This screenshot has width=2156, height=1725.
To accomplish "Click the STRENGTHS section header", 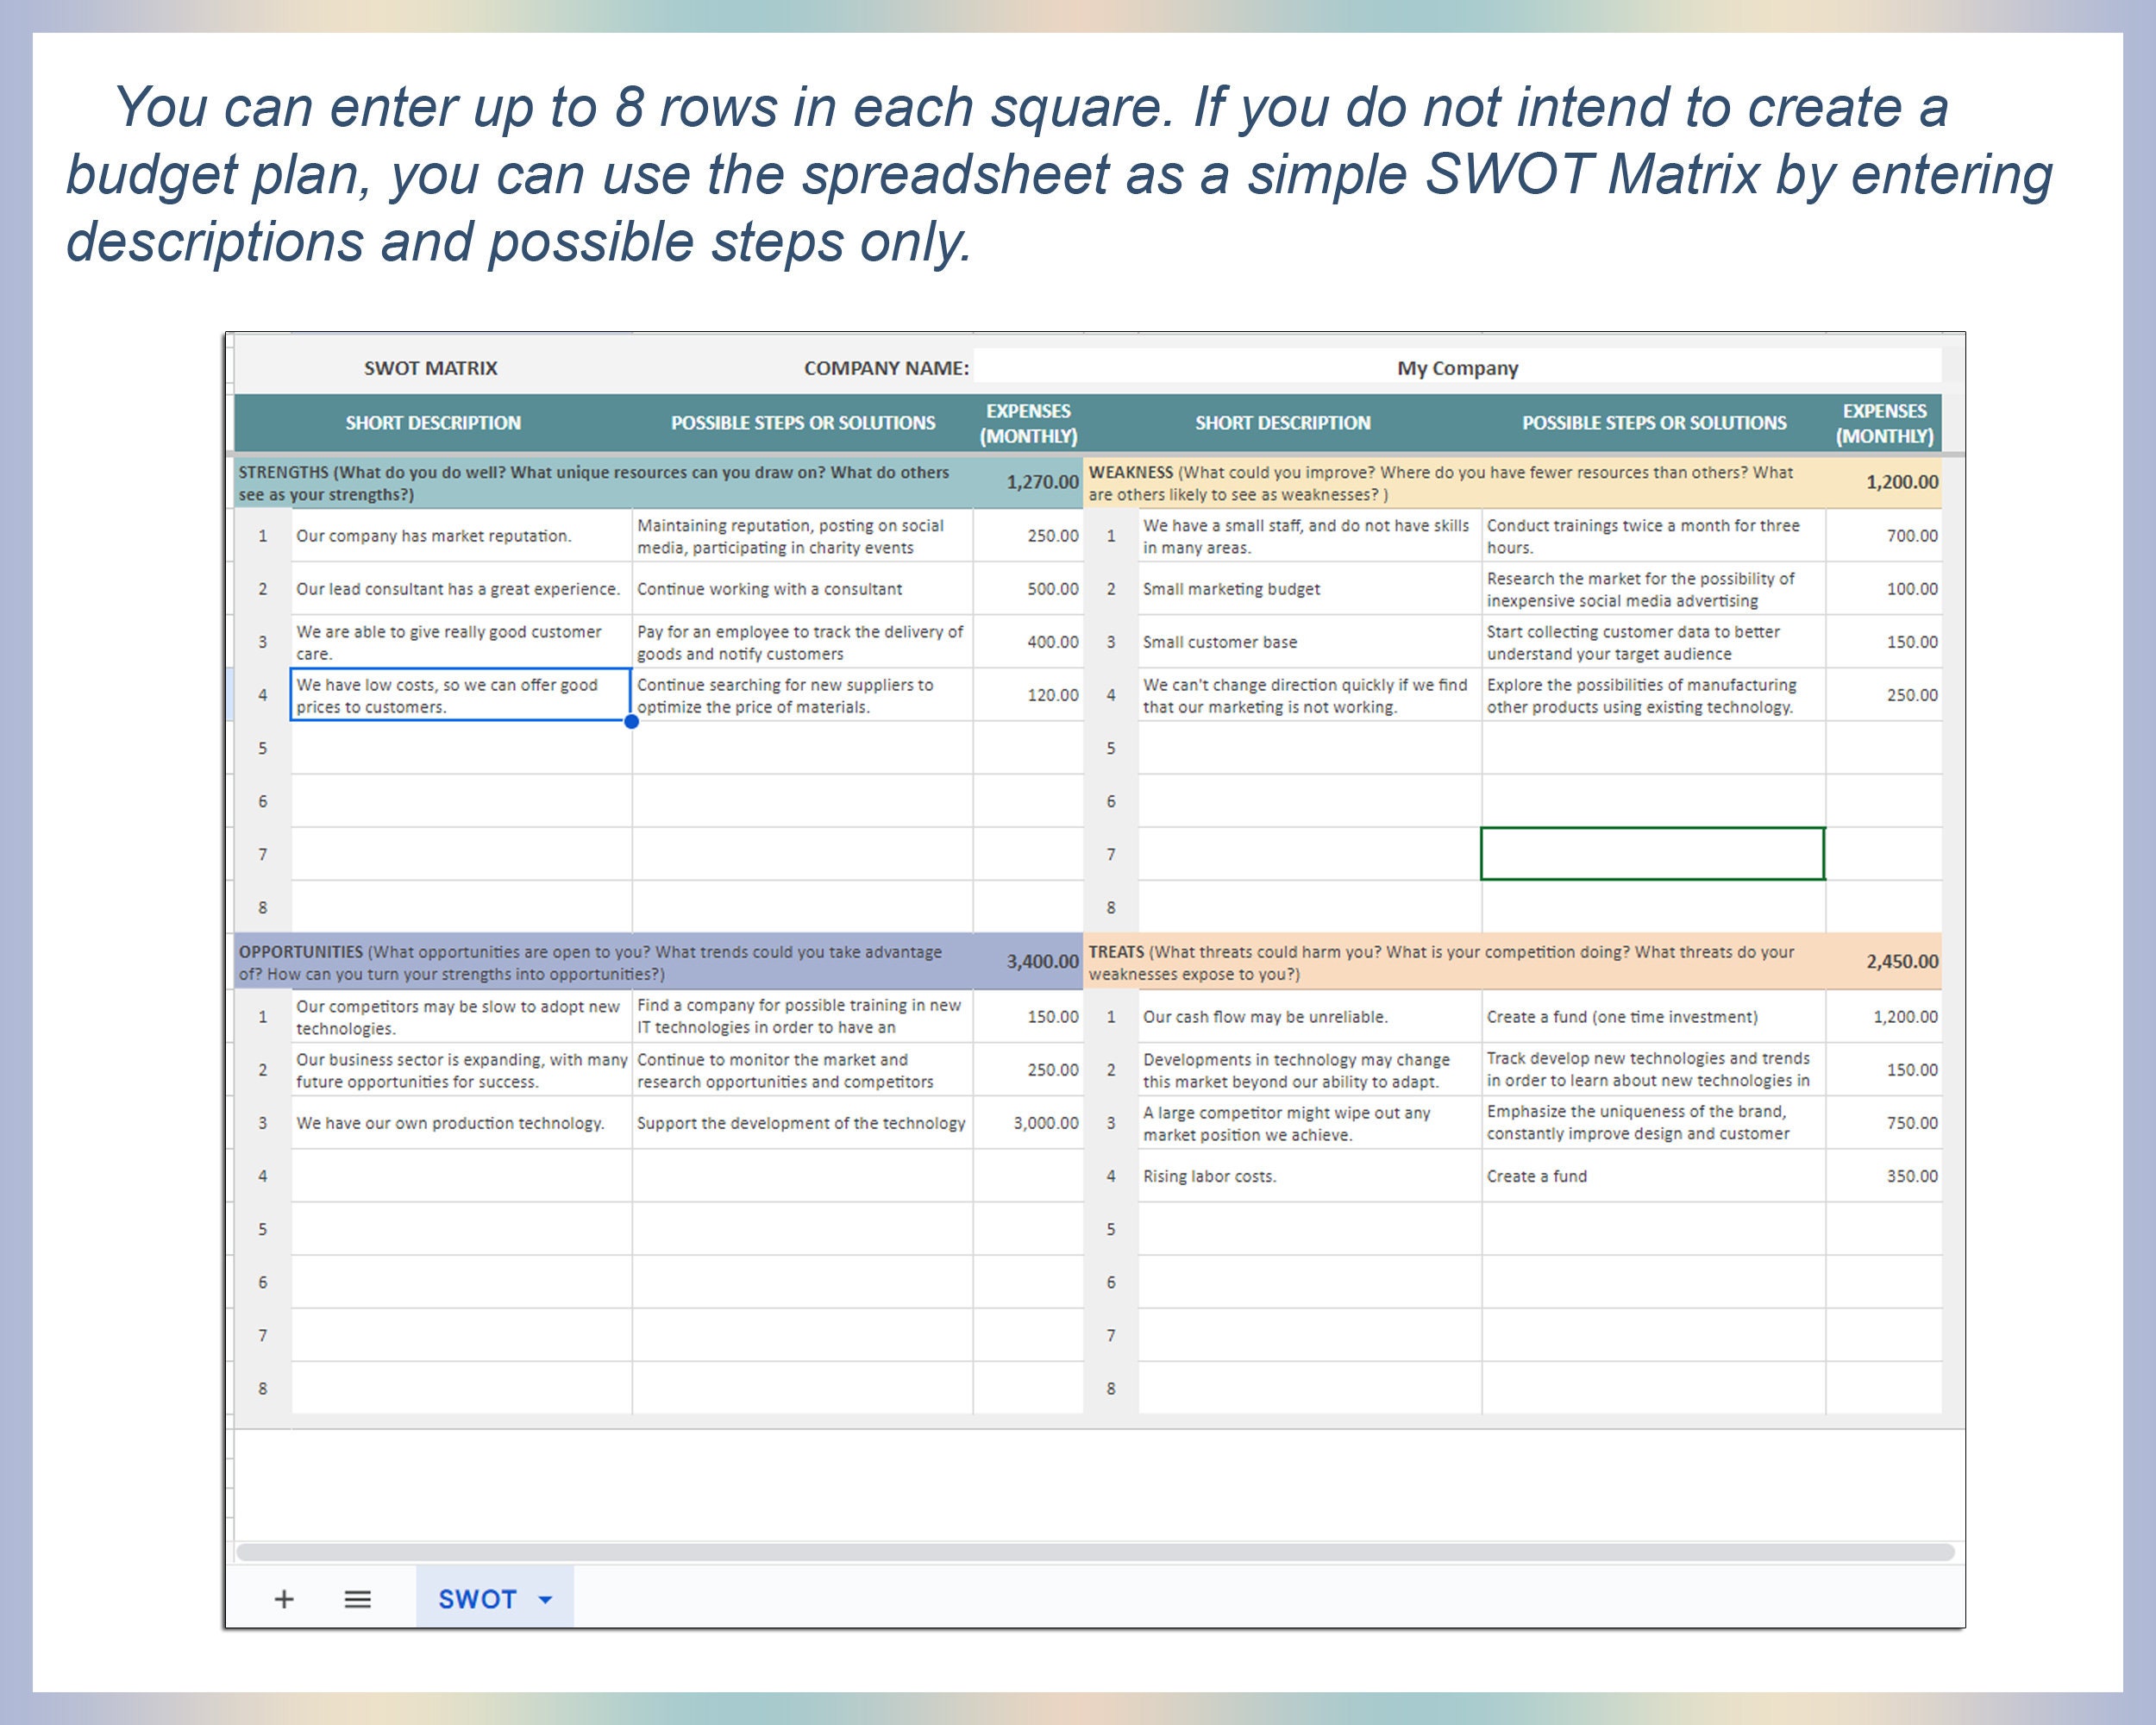I will [600, 482].
